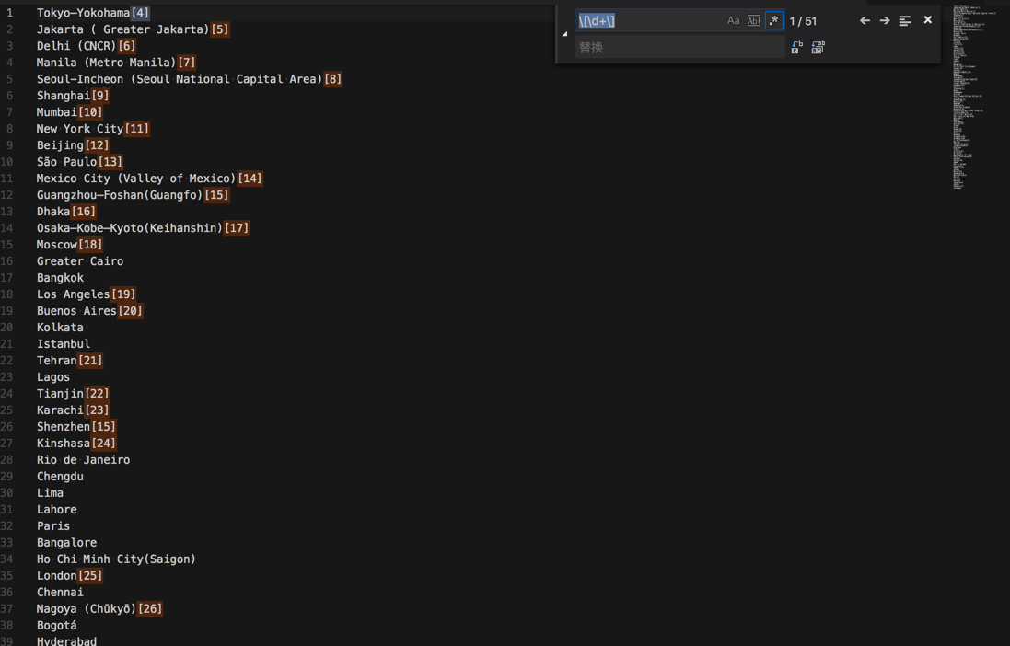Click the Dhaka line

(x=53, y=212)
